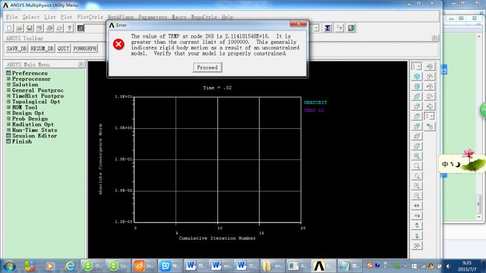Open an ANSYS file with folder icon

19,28
